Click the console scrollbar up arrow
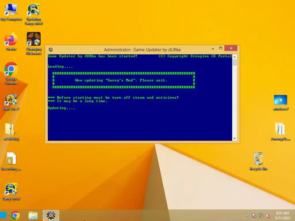Viewport: 295px width, 221px height. tap(235, 57)
